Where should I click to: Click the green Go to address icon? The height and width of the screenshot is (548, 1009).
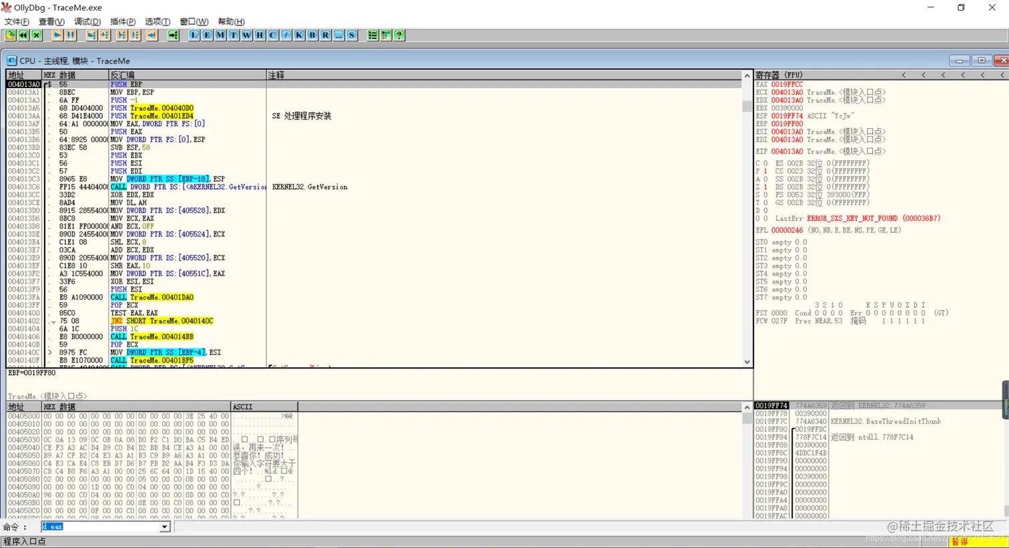(x=174, y=35)
